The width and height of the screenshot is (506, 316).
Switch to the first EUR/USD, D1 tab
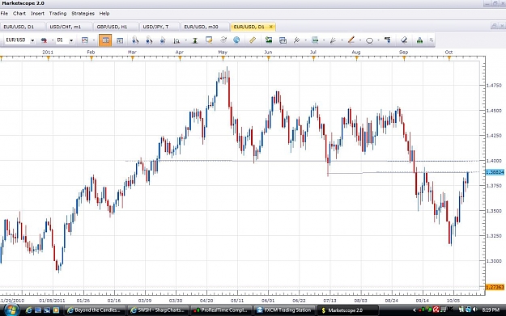tap(23, 27)
